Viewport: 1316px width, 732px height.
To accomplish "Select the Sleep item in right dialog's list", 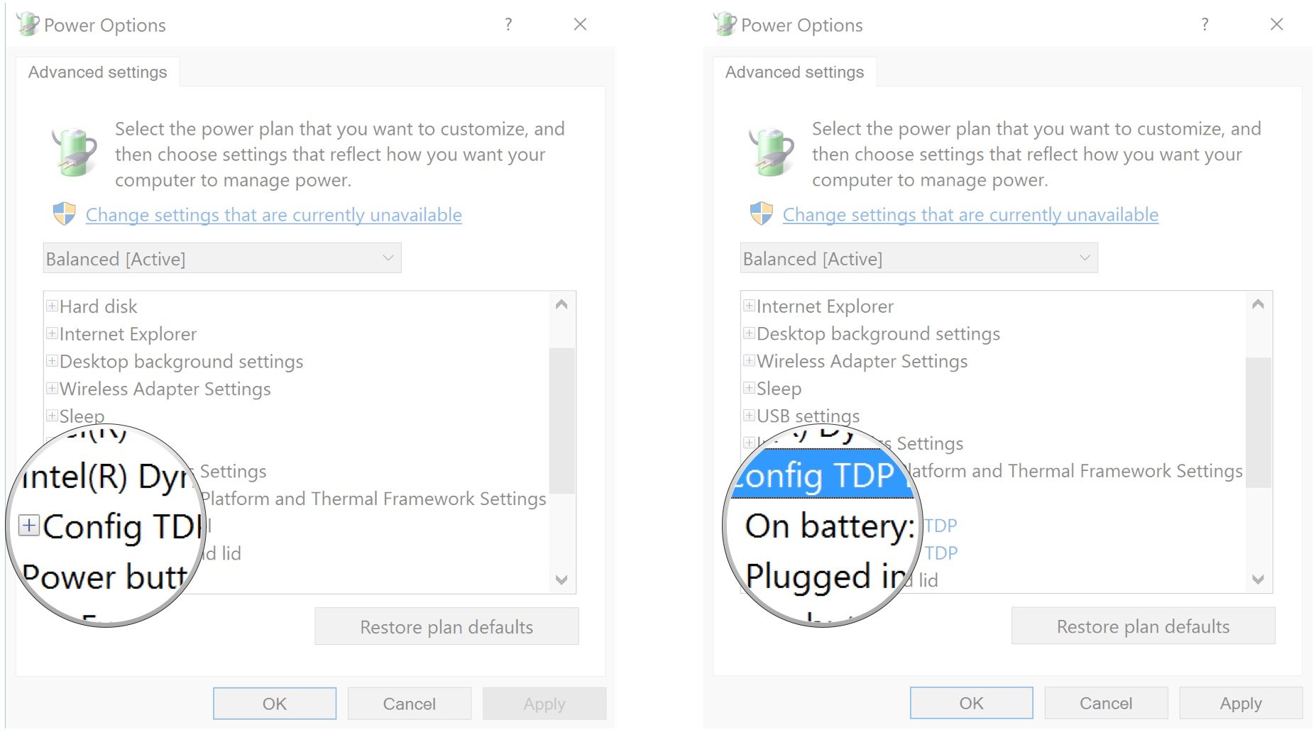I will pos(779,389).
